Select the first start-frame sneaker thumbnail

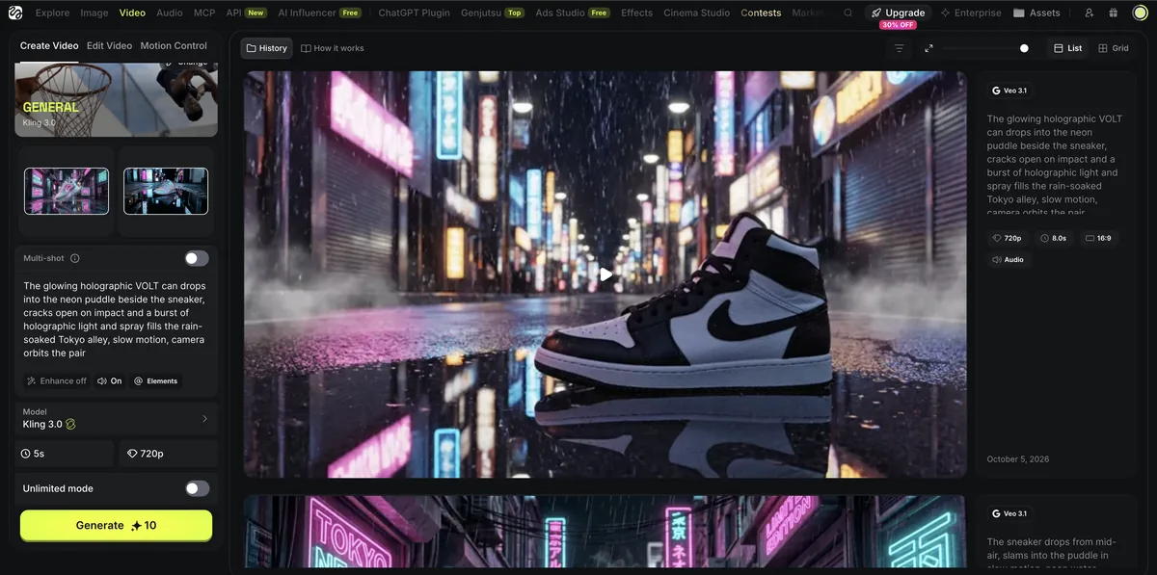pyautogui.click(x=67, y=191)
